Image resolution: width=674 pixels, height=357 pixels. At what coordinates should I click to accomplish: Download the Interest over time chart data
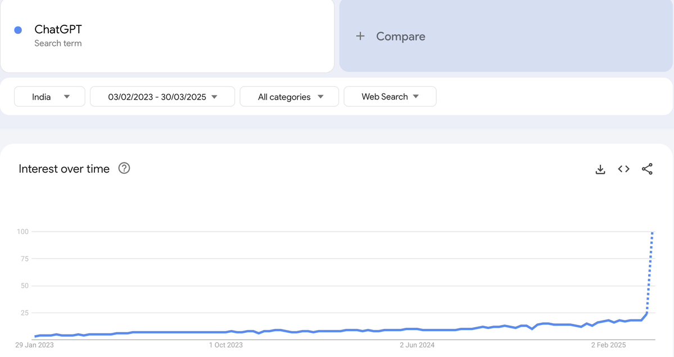coord(600,169)
